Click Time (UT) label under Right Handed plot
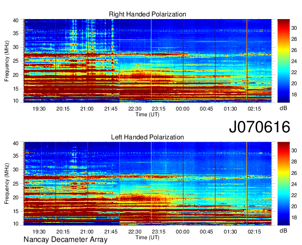 pyautogui.click(x=147, y=115)
